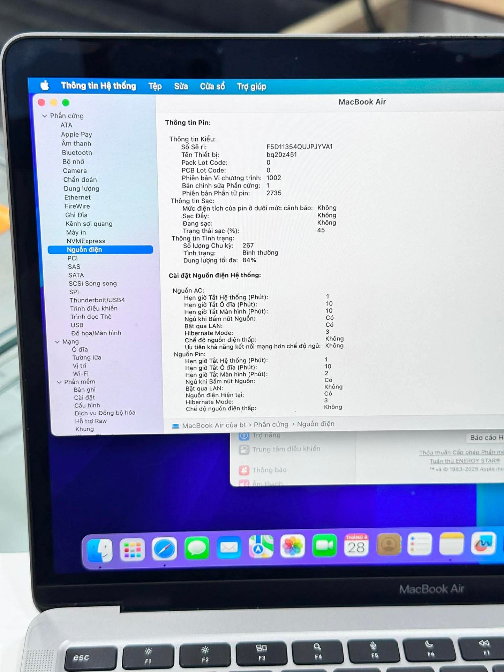The height and width of the screenshot is (672, 504).
Task: Select highlighted Nguồn điện sidebar row
Action: tap(100, 249)
